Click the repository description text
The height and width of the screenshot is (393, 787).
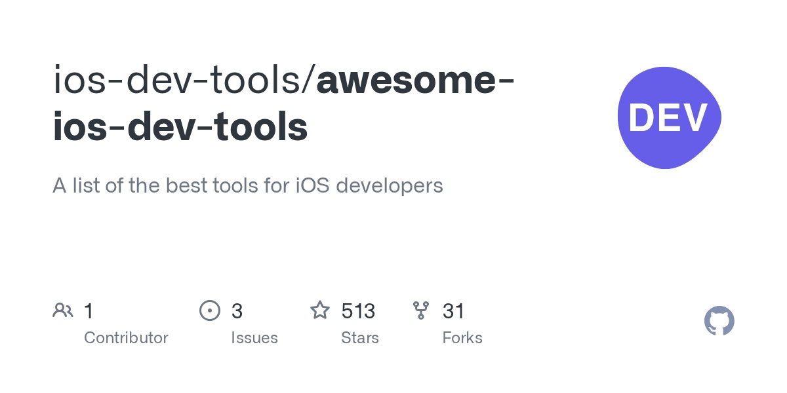click(247, 185)
